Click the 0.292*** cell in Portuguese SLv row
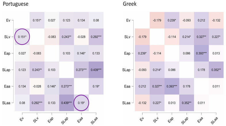Viewport: 226px width, 126px height. 96,37
